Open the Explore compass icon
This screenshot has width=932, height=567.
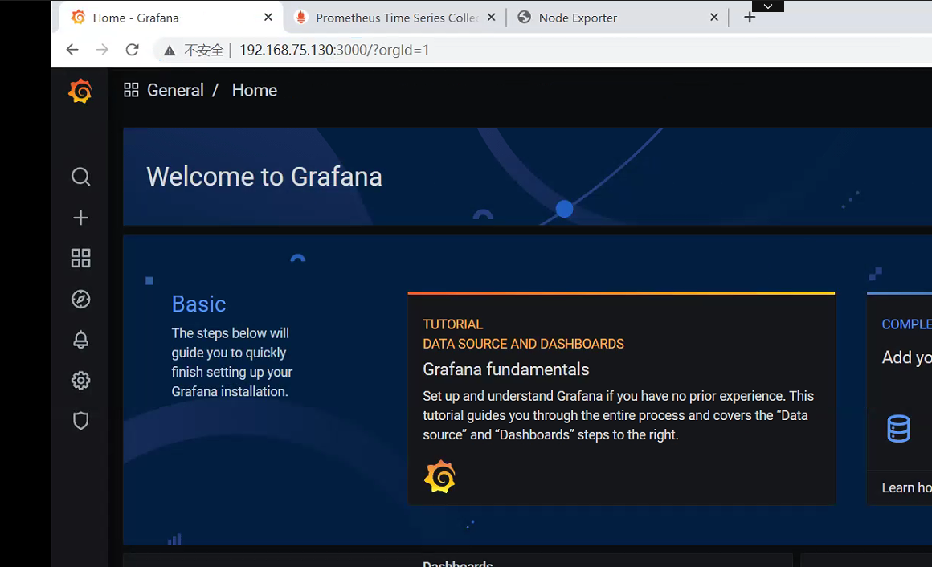point(80,300)
